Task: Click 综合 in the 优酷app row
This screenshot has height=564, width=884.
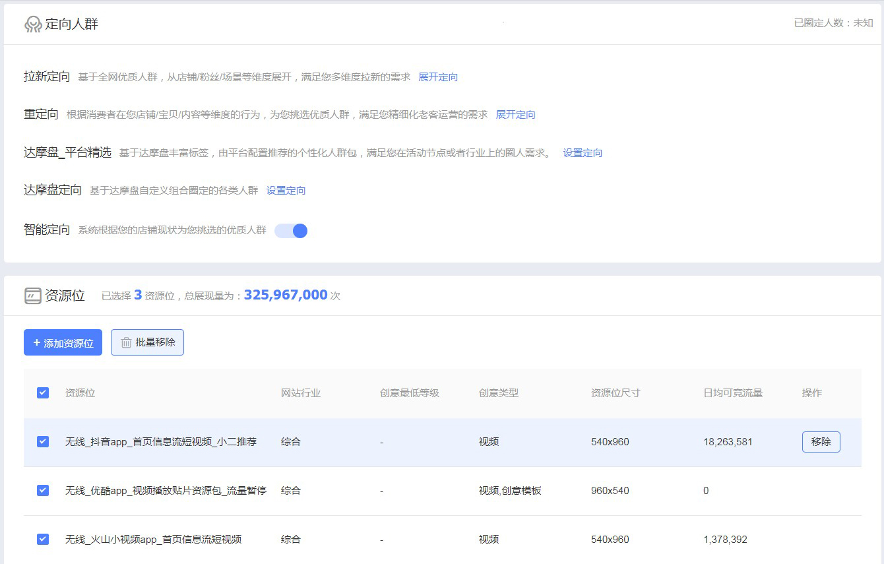Action: tap(291, 490)
